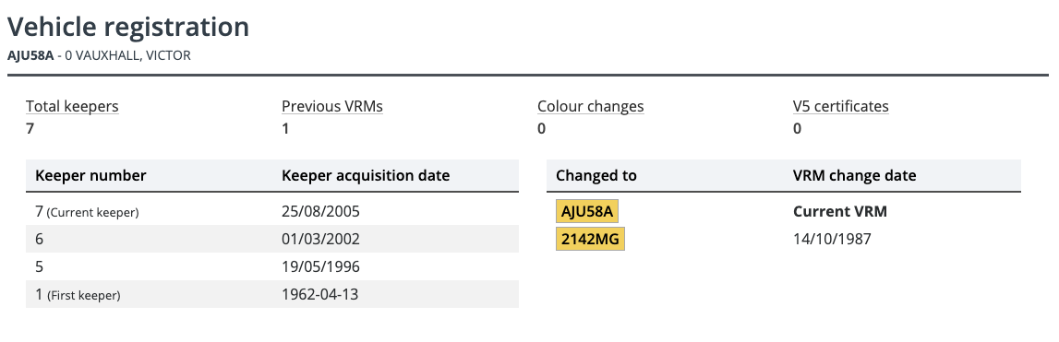Select the AJU58A yellow plate badge
Screen dimensions: 1059x342
(x=587, y=212)
